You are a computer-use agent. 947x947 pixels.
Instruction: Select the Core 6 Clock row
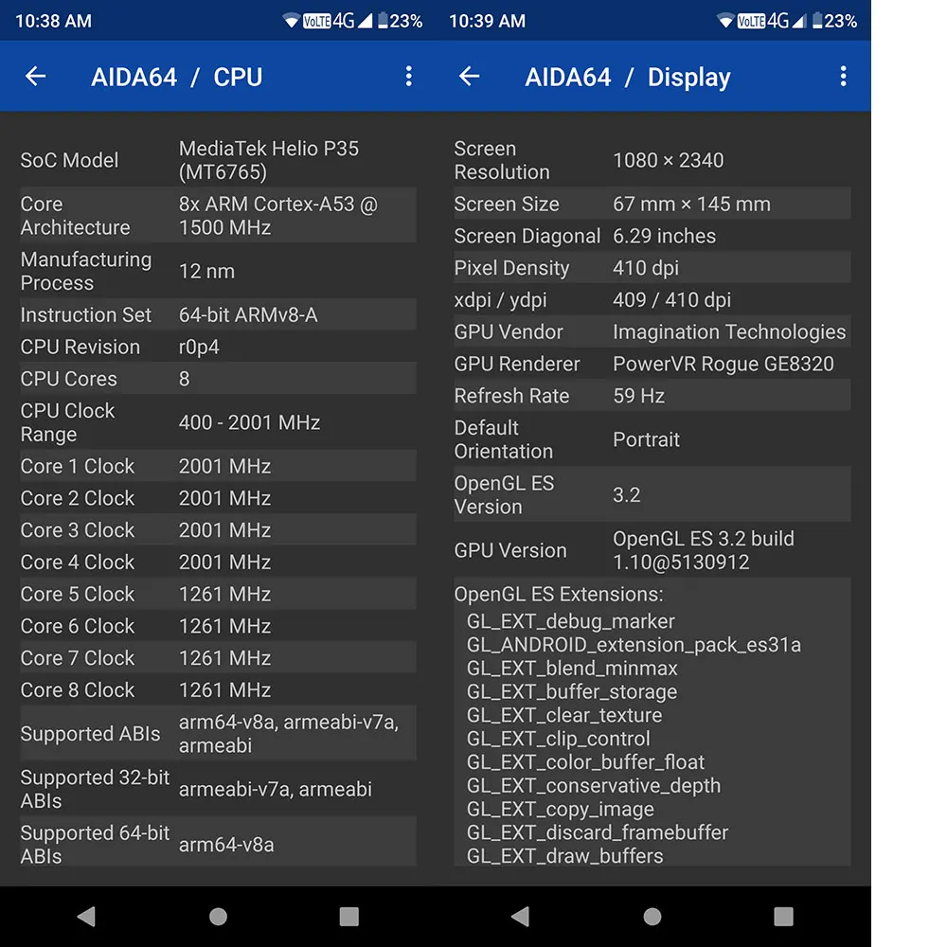218,626
